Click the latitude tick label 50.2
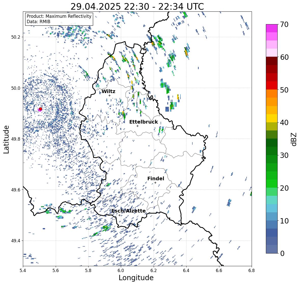This screenshot has height=284, width=300. tap(16, 37)
